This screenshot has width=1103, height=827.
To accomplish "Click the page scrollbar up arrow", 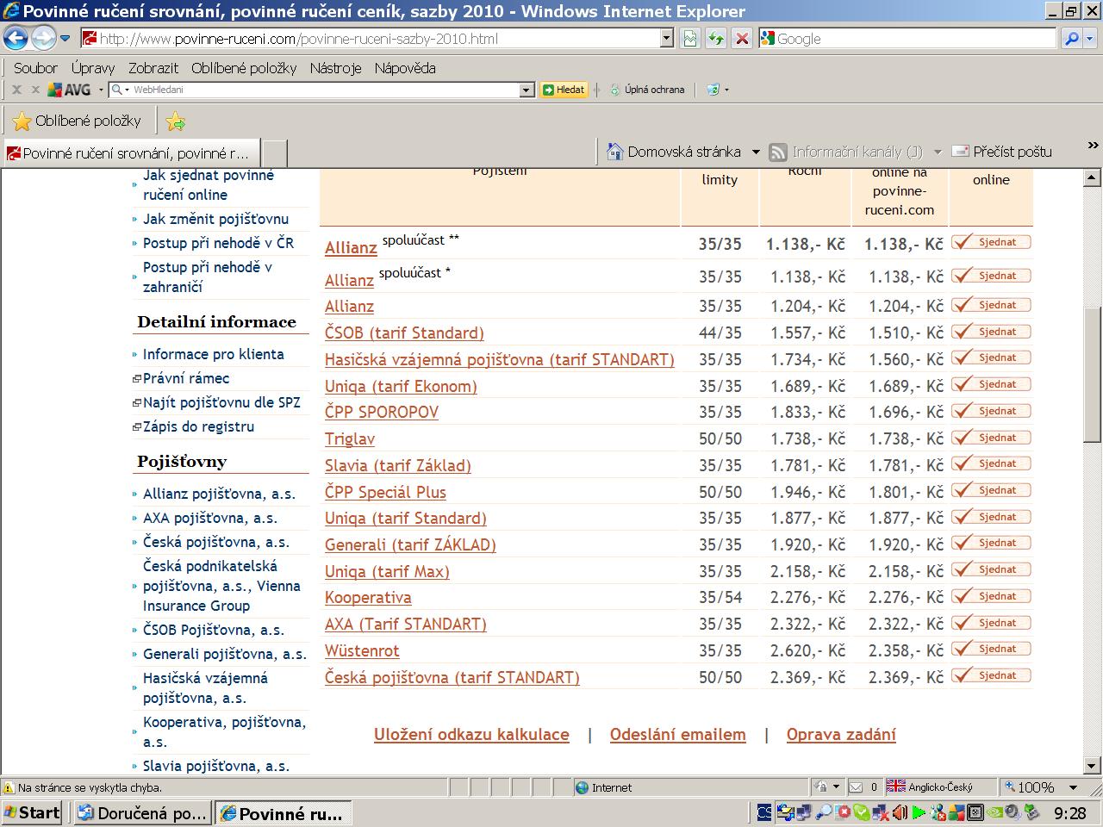I will (1092, 178).
